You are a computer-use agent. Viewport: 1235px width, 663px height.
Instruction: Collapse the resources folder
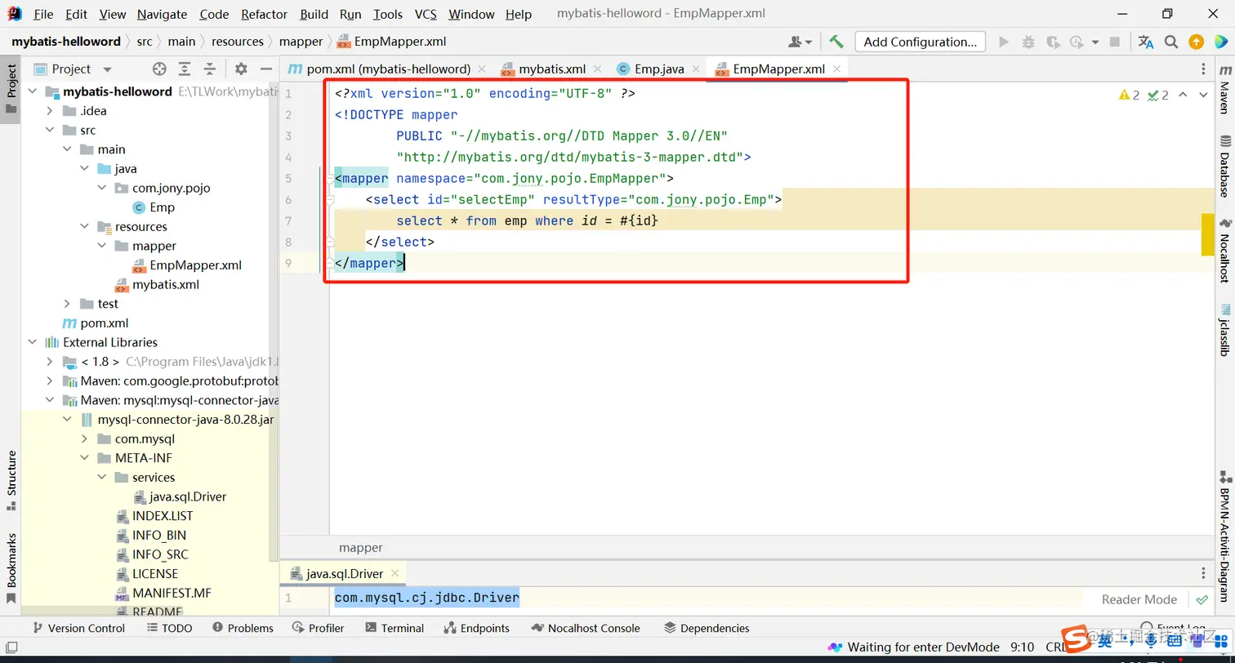(85, 227)
